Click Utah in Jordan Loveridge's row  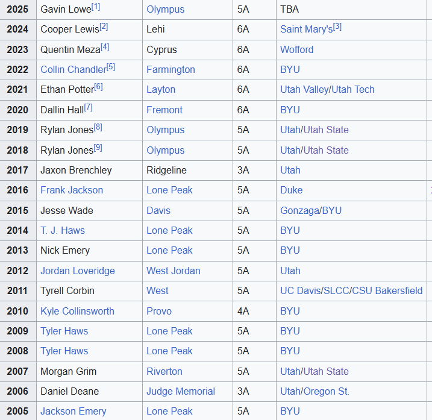[x=290, y=271]
